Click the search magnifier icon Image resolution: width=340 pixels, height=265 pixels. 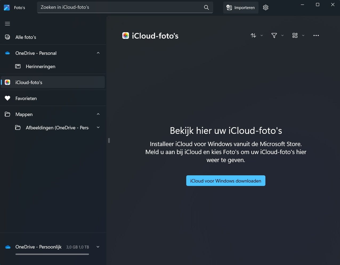click(x=206, y=7)
